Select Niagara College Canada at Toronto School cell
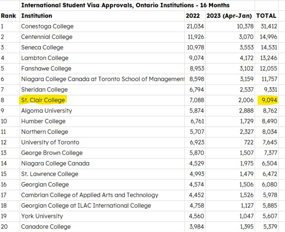This screenshot has width=285, height=232. pyautogui.click(x=102, y=79)
